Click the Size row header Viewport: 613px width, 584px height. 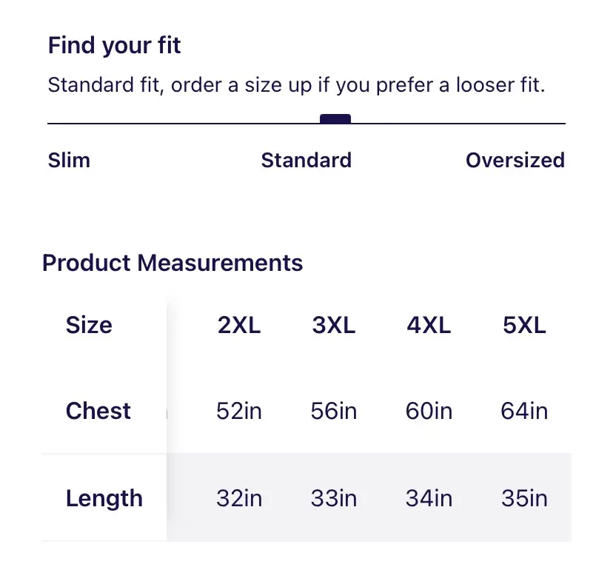coord(89,325)
